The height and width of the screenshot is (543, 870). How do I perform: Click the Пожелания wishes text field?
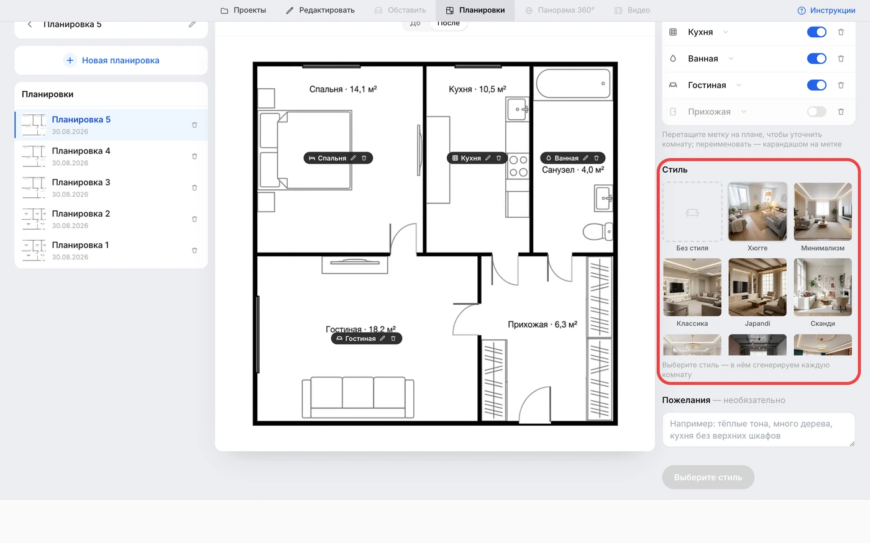click(x=759, y=429)
